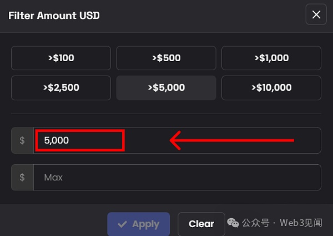
Task: Choose the >$10,000 filter preset
Action: click(271, 87)
